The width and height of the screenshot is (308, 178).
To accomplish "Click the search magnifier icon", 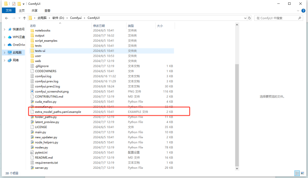I will [x=300, y=18].
